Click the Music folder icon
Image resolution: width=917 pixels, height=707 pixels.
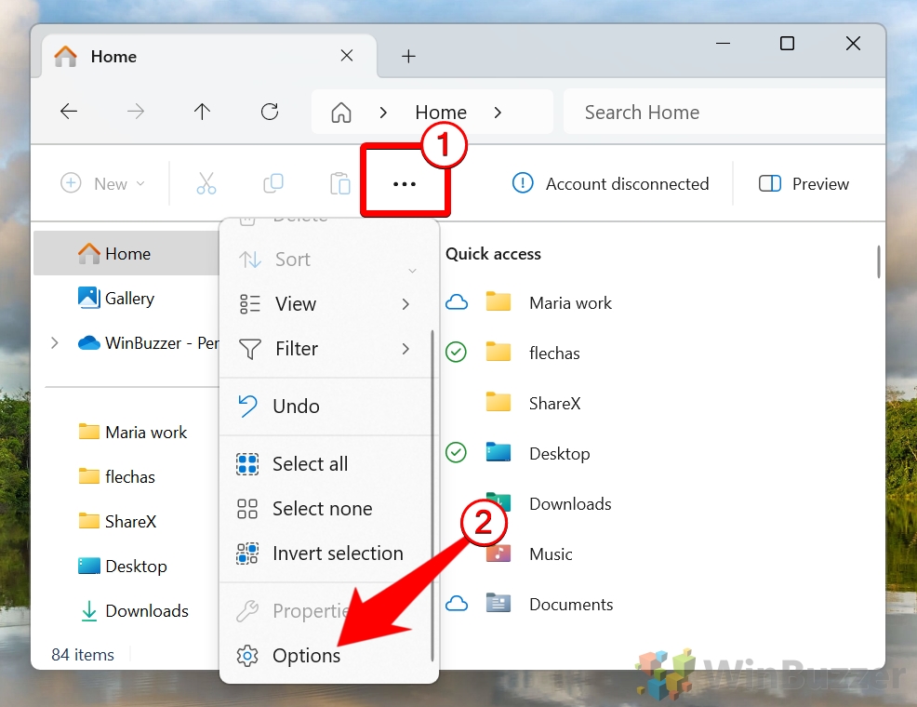[x=498, y=553]
